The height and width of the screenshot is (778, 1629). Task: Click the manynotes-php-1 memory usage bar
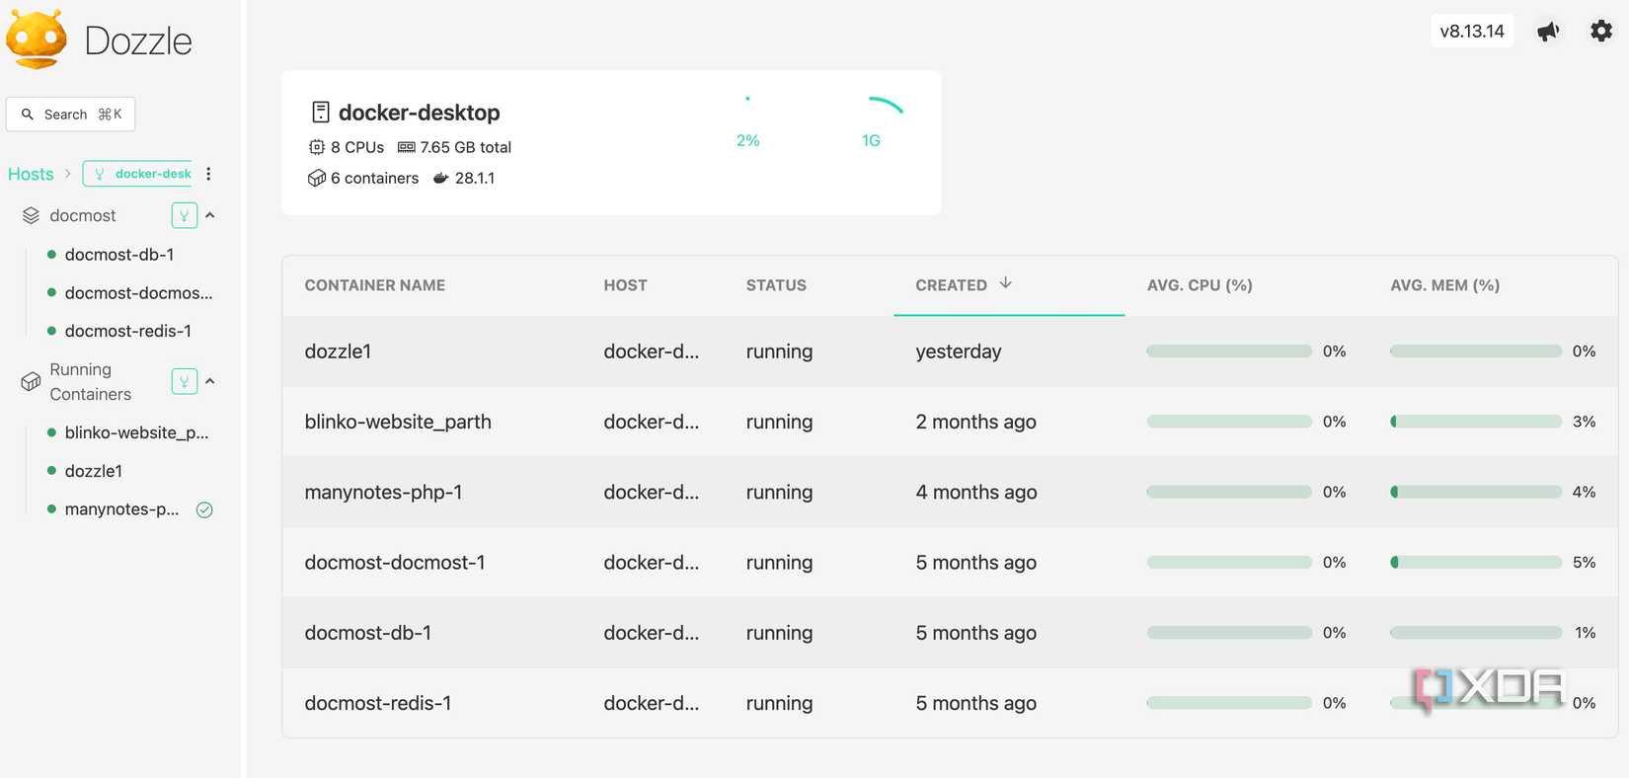click(1476, 492)
